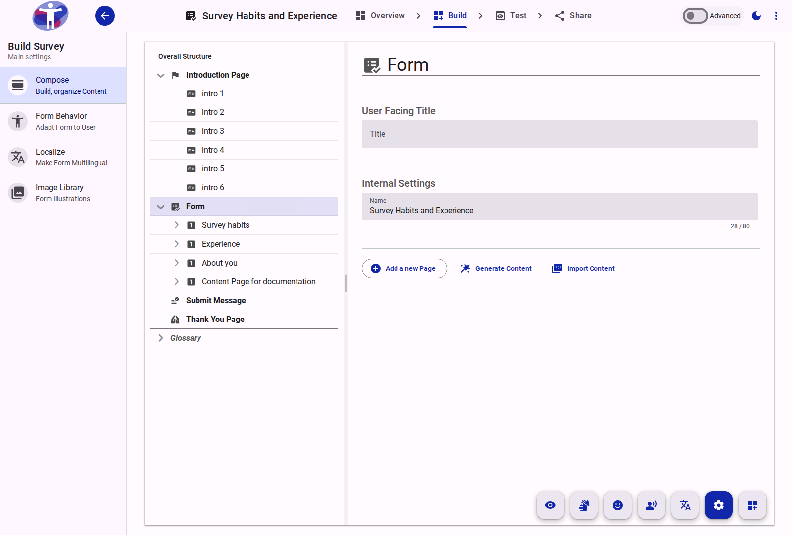Image resolution: width=792 pixels, height=535 pixels.
Task: Toggle dark mode moon icon
Action: click(756, 16)
